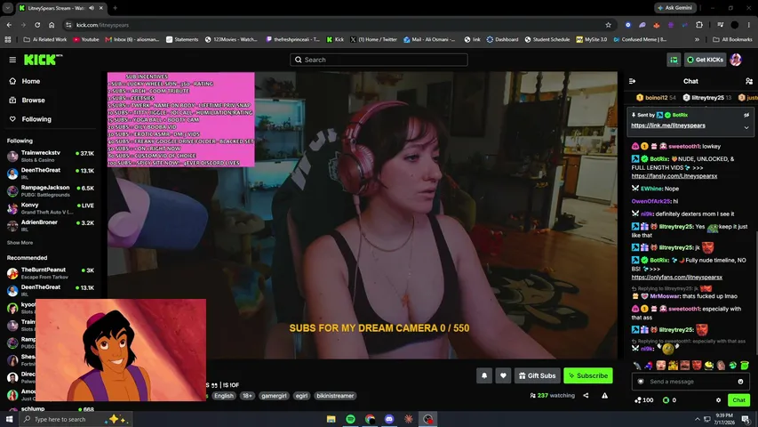Click the KICK logo

(43, 60)
